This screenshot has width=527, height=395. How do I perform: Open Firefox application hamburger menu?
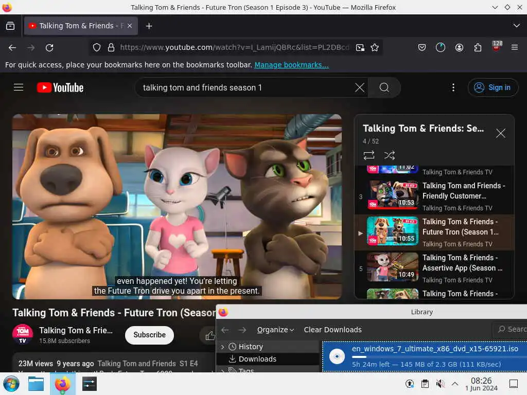point(515,48)
